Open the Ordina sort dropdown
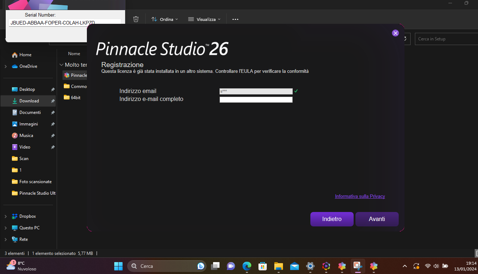 tap(165, 19)
